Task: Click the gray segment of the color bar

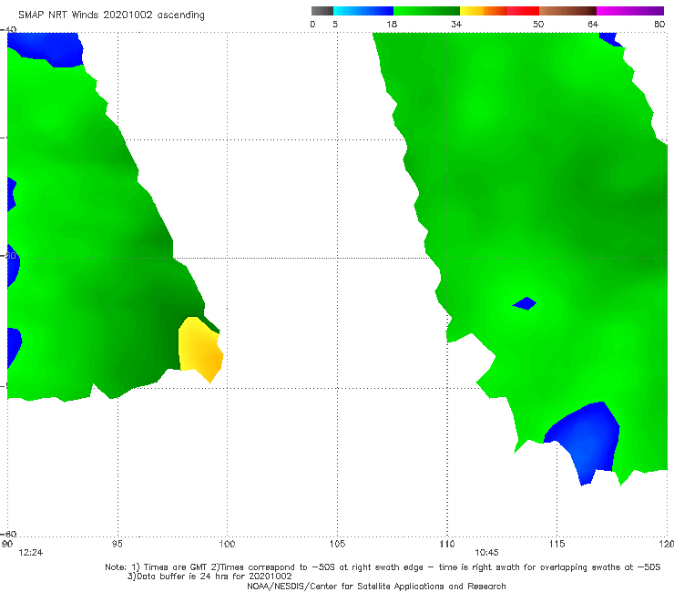Action: pos(322,11)
